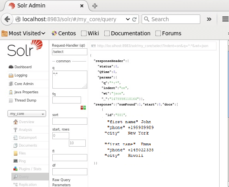Click the Plugins / Stats icon
Viewport: 229px width, 187px height.
15,169
